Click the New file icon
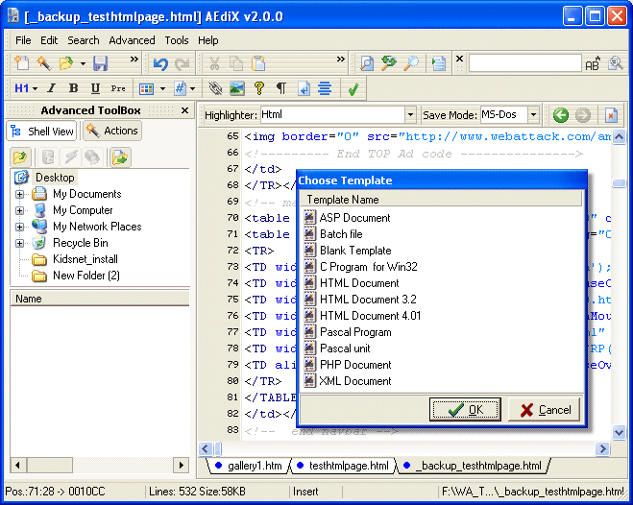This screenshot has width=633, height=505. (x=21, y=63)
